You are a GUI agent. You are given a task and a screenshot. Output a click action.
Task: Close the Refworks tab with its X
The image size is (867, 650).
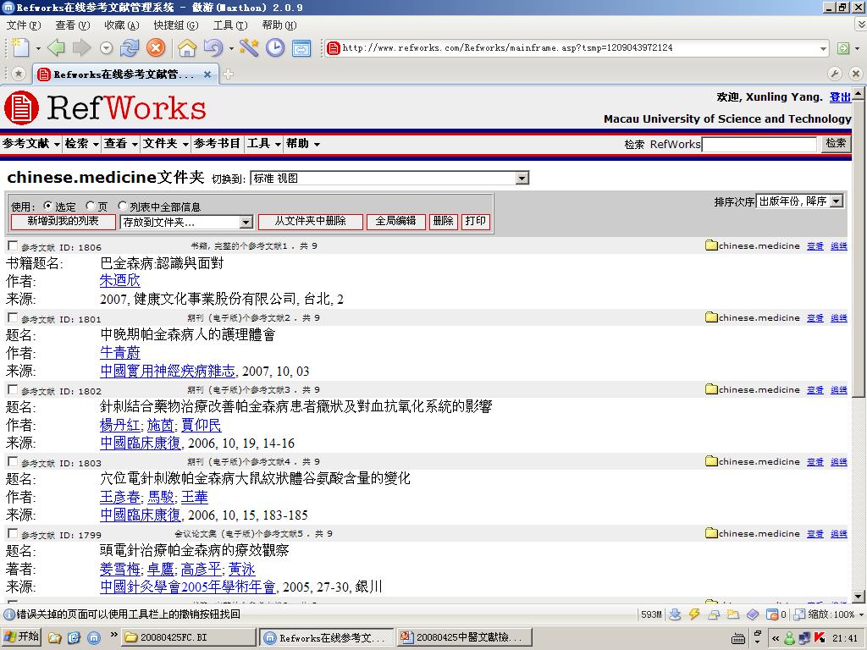point(207,74)
